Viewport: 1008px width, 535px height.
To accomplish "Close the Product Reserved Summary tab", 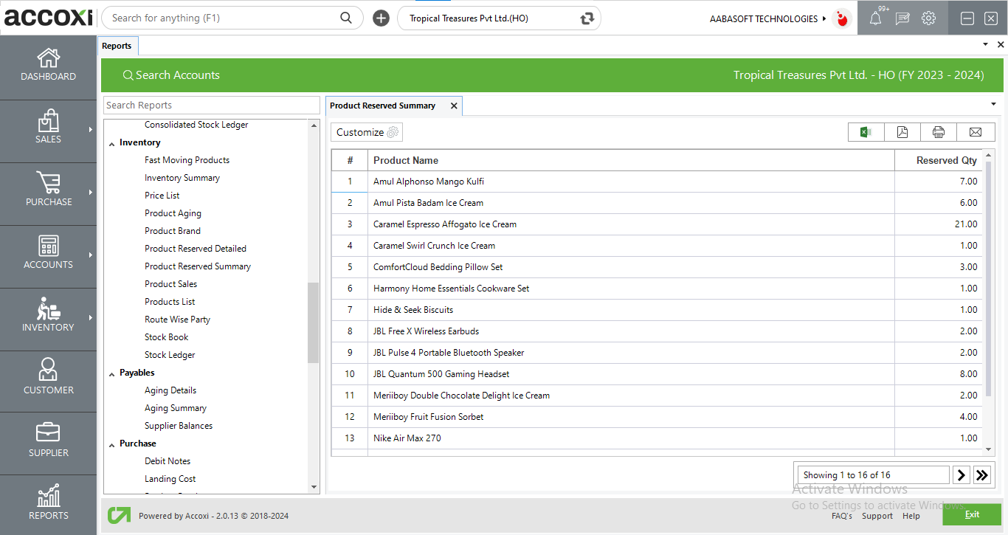I will tap(454, 106).
